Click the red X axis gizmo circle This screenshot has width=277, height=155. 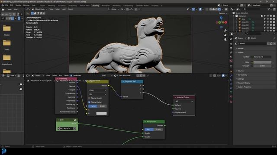225,22
